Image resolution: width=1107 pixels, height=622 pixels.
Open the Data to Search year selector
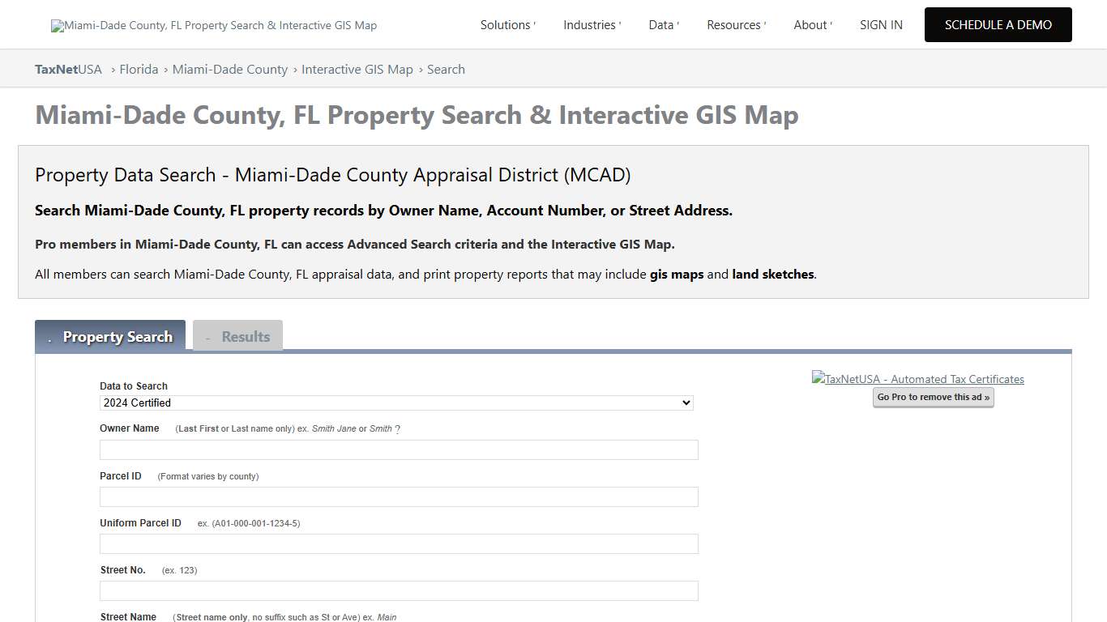point(395,403)
